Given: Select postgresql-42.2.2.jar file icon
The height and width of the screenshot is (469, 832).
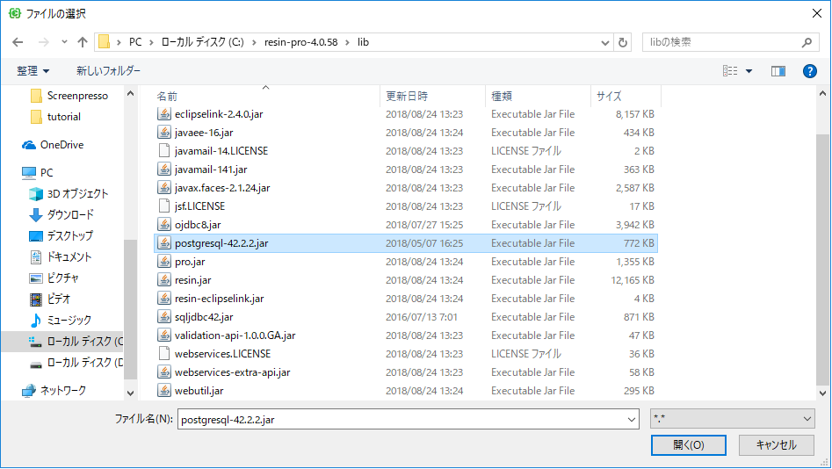Looking at the screenshot, I should 164,243.
